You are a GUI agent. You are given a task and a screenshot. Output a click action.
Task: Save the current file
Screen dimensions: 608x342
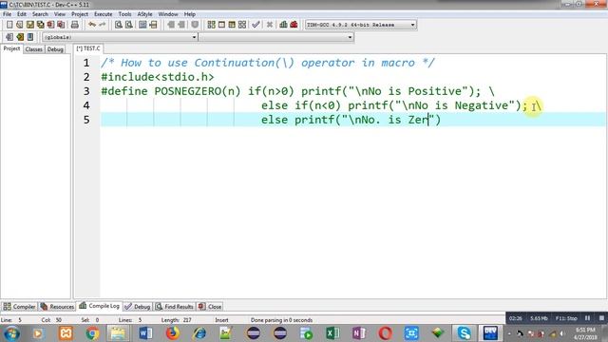tap(29, 25)
